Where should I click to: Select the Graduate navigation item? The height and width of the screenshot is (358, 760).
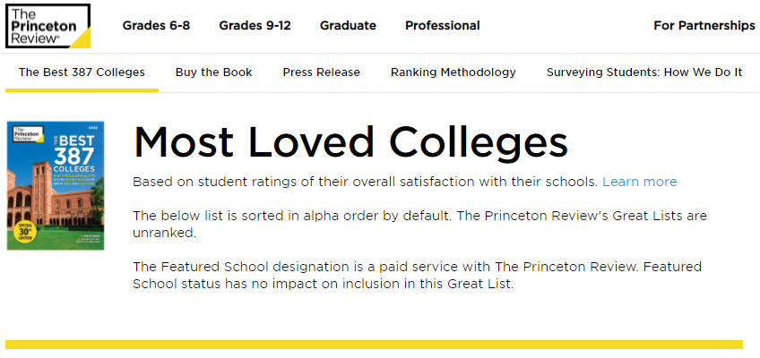pos(348,25)
